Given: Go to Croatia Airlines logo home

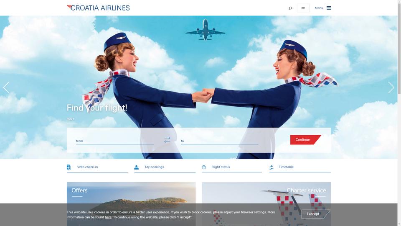Looking at the screenshot, I should click(98, 8).
